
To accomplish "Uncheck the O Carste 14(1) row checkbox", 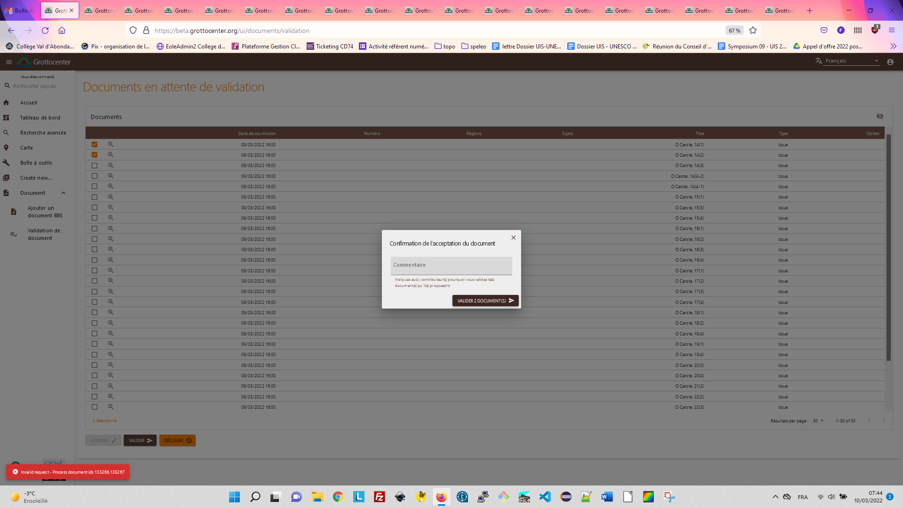I will pos(95,144).
